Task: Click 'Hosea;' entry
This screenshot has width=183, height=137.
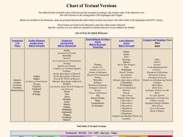Action: point(67,92)
